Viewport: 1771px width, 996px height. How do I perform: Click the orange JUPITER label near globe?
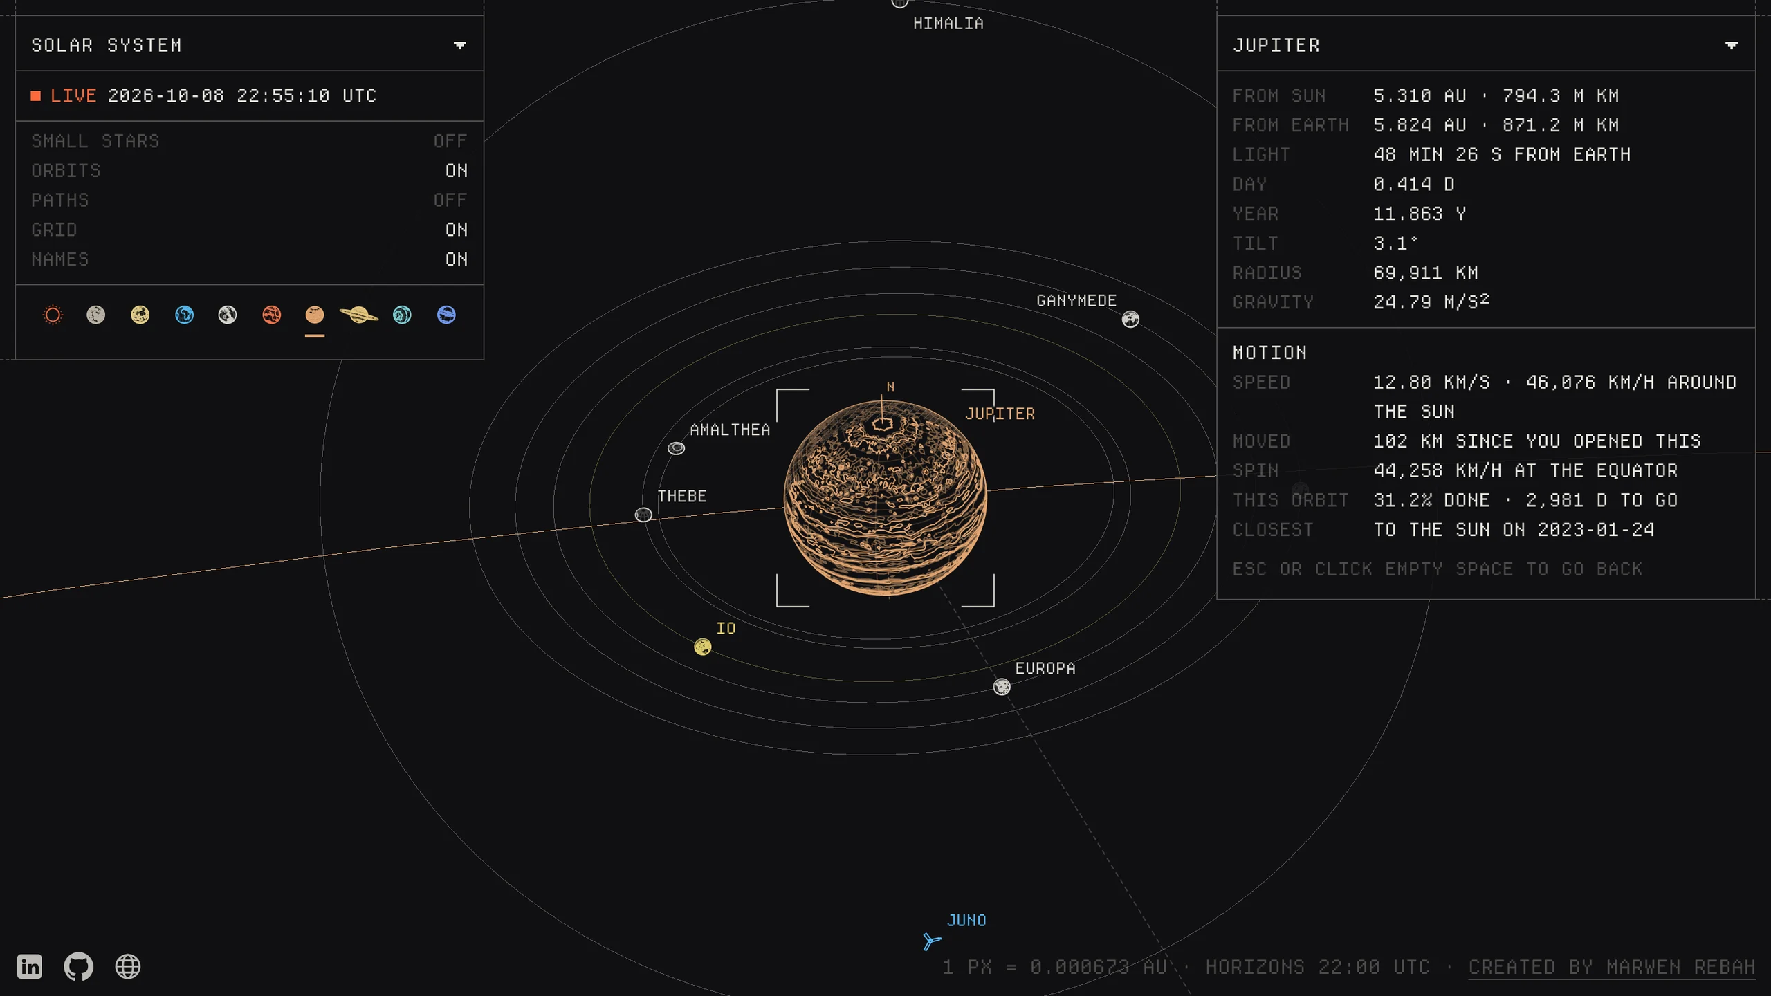click(x=1000, y=414)
